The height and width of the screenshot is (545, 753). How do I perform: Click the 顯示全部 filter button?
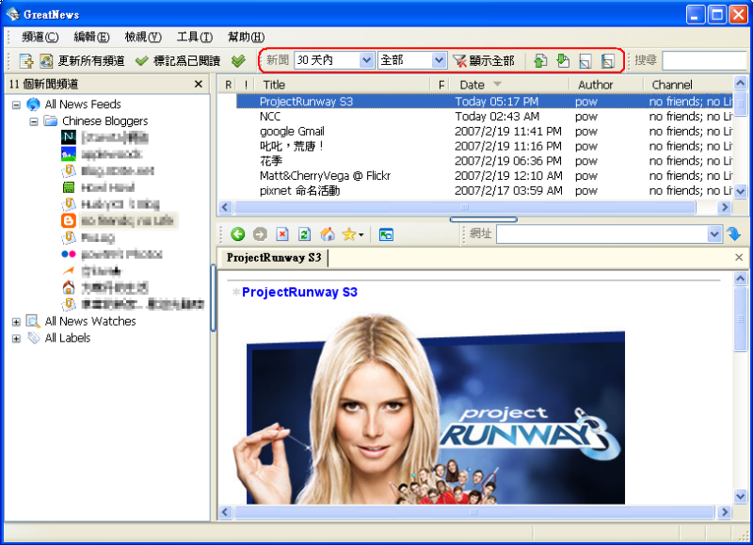(x=484, y=60)
